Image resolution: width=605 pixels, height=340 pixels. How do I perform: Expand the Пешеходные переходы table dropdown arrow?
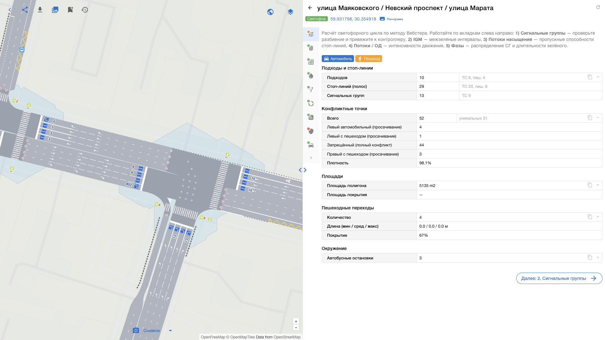[598, 217]
